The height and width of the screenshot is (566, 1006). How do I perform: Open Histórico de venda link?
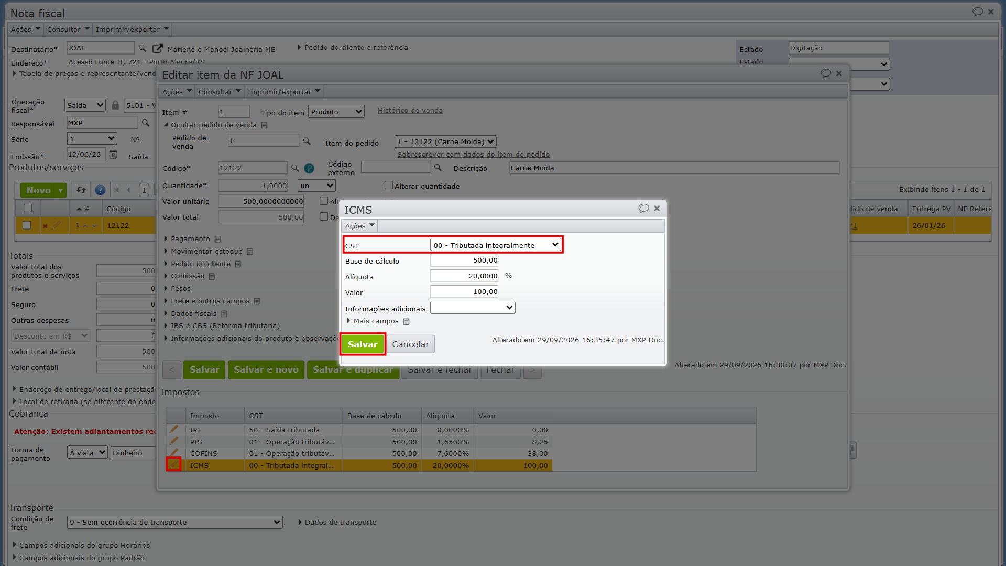pyautogui.click(x=410, y=110)
